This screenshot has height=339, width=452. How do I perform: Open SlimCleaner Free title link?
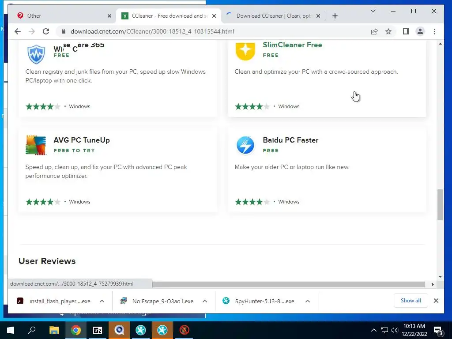point(292,45)
